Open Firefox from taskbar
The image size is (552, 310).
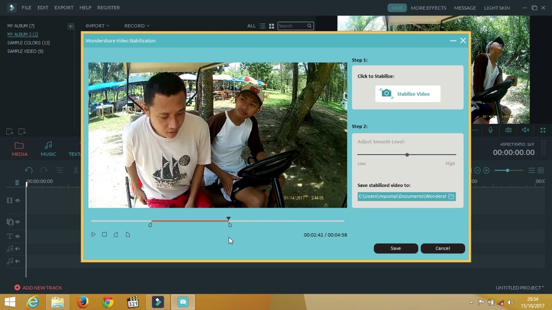[83, 302]
